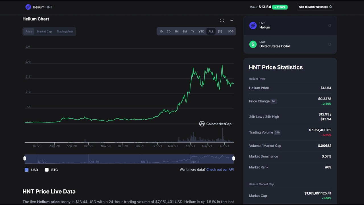The height and width of the screenshot is (205, 364).
Task: Click the green USD dollar converter icon
Action: tap(253, 44)
